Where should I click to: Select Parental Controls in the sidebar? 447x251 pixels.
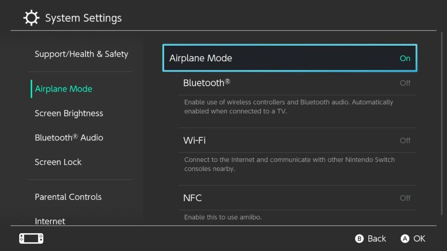pyautogui.click(x=68, y=197)
